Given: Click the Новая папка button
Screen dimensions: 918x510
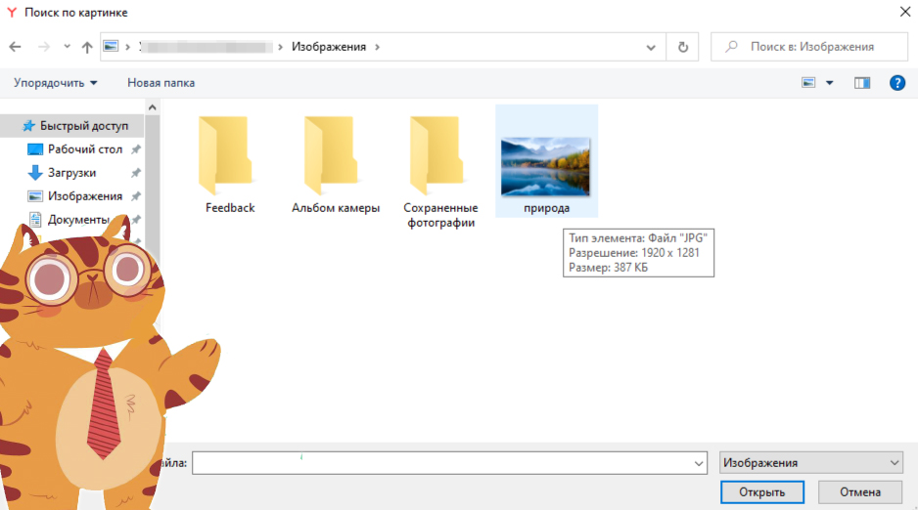Looking at the screenshot, I should click(x=161, y=83).
